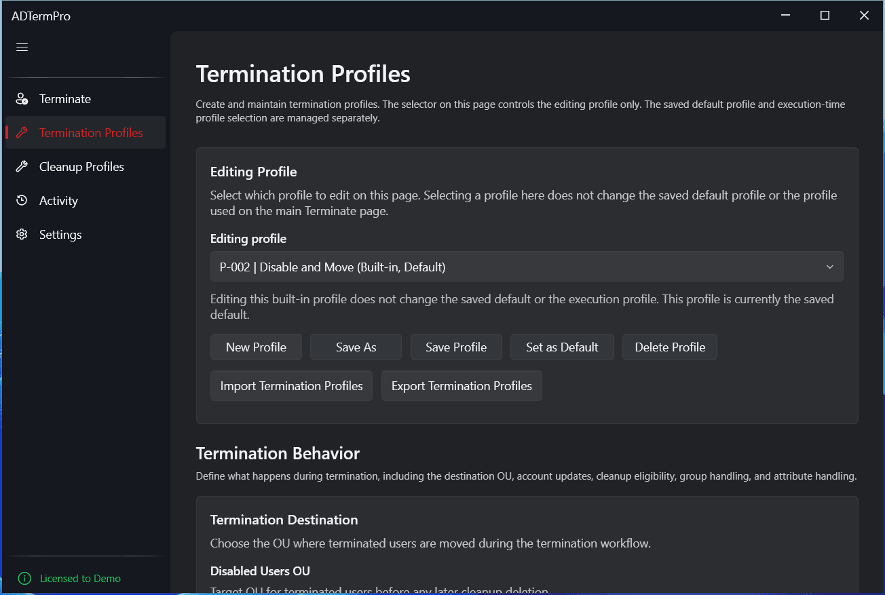Open Settings via the gear icon
This screenshot has width=885, height=595.
[x=21, y=234]
